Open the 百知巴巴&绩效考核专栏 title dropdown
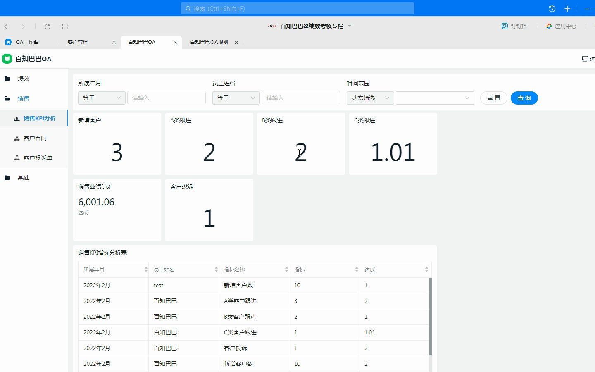 point(350,26)
